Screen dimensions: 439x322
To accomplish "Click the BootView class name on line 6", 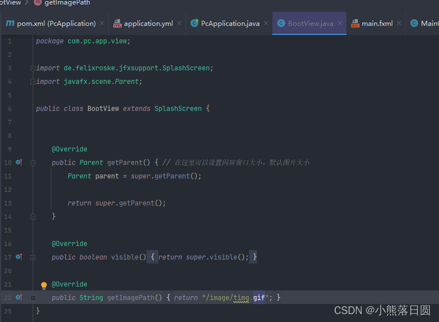I will 103,109.
